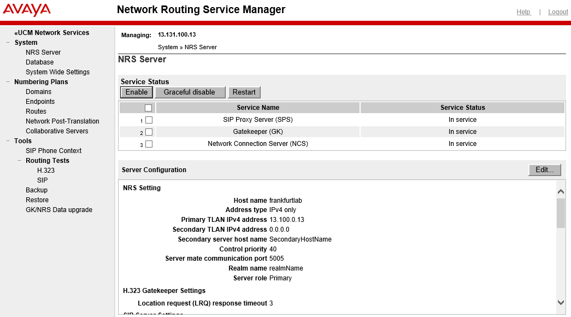
Task: Open the Database page
Action: 39,62
